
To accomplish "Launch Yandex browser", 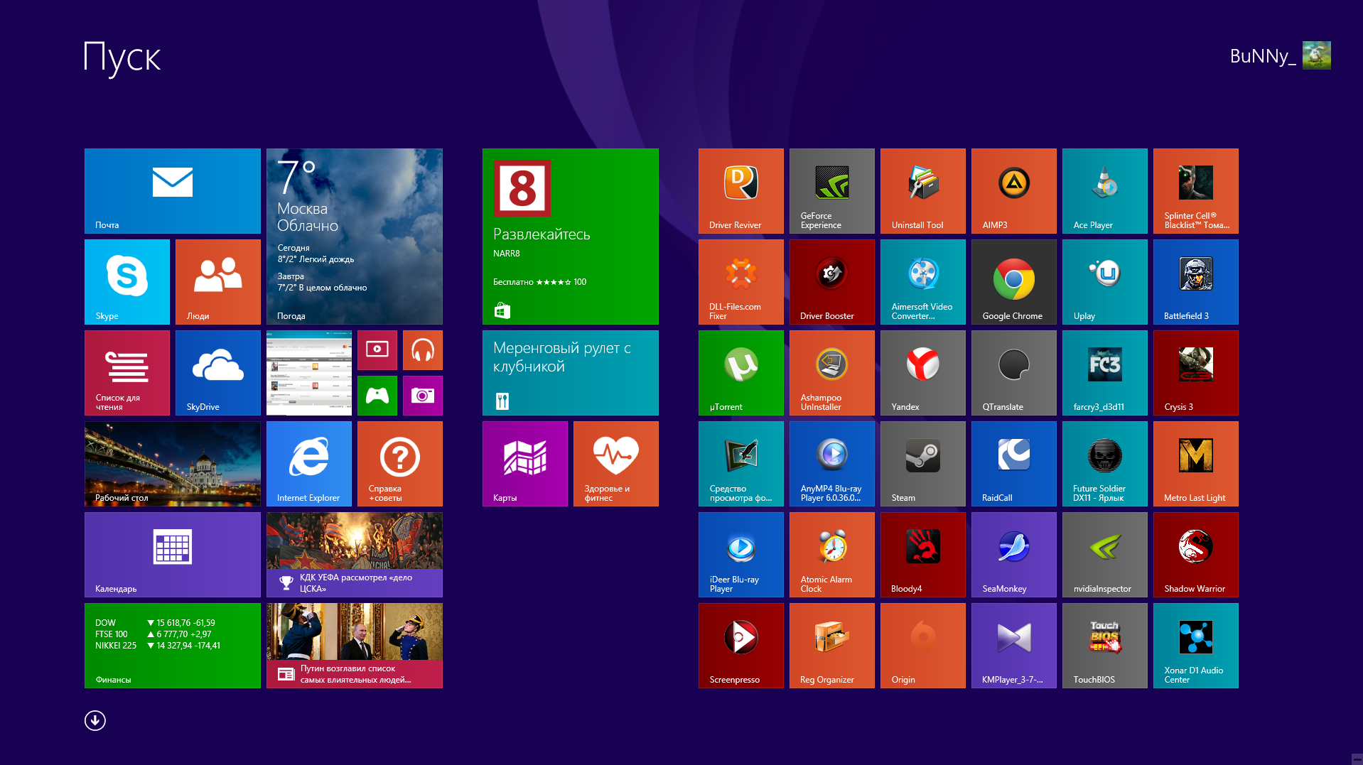I will tap(923, 373).
